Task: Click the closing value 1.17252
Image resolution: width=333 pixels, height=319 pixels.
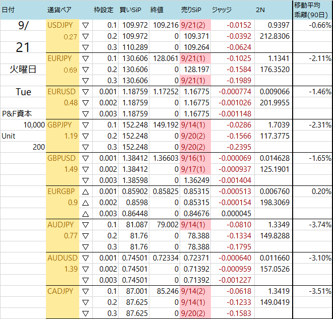Action: [165, 92]
